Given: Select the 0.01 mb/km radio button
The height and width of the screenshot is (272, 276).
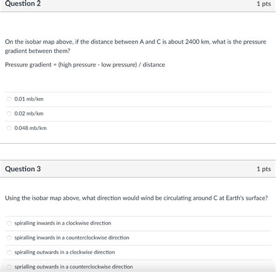Looking at the screenshot, I should click(9, 99).
